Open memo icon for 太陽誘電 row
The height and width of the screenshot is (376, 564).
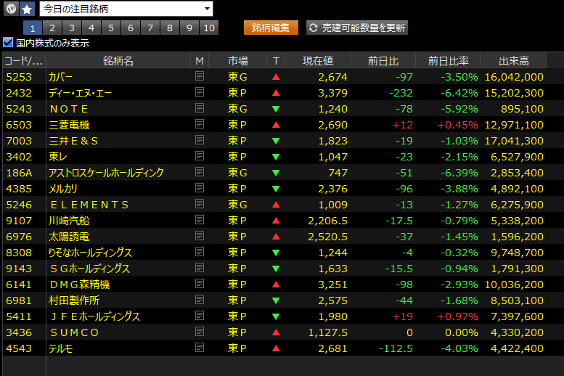tap(200, 236)
